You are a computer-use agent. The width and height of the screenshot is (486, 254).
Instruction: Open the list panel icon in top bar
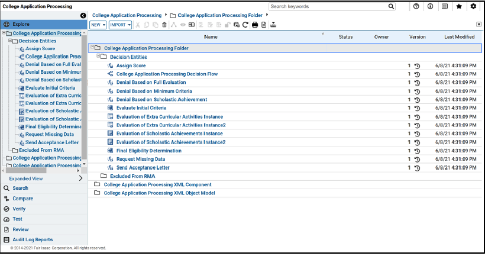(x=445, y=6)
